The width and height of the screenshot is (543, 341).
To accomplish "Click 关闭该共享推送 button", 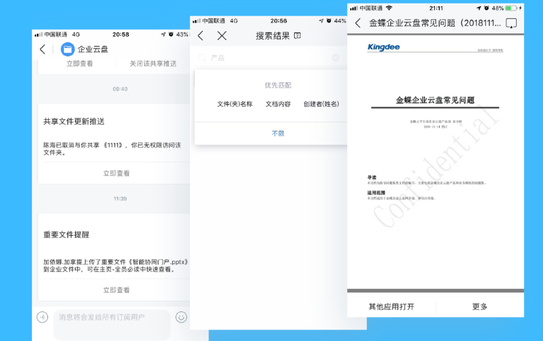I will click(x=153, y=64).
